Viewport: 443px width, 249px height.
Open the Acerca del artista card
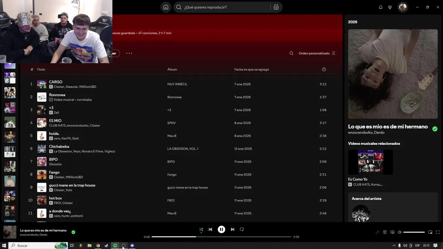(393, 207)
